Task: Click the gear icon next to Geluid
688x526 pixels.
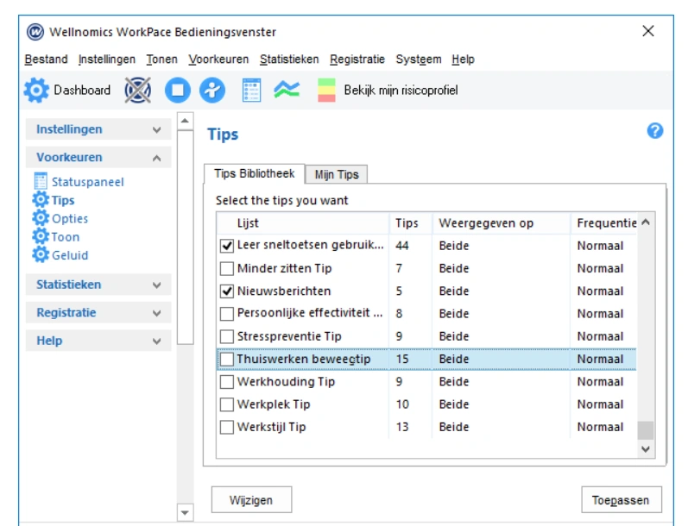Action: 41,254
